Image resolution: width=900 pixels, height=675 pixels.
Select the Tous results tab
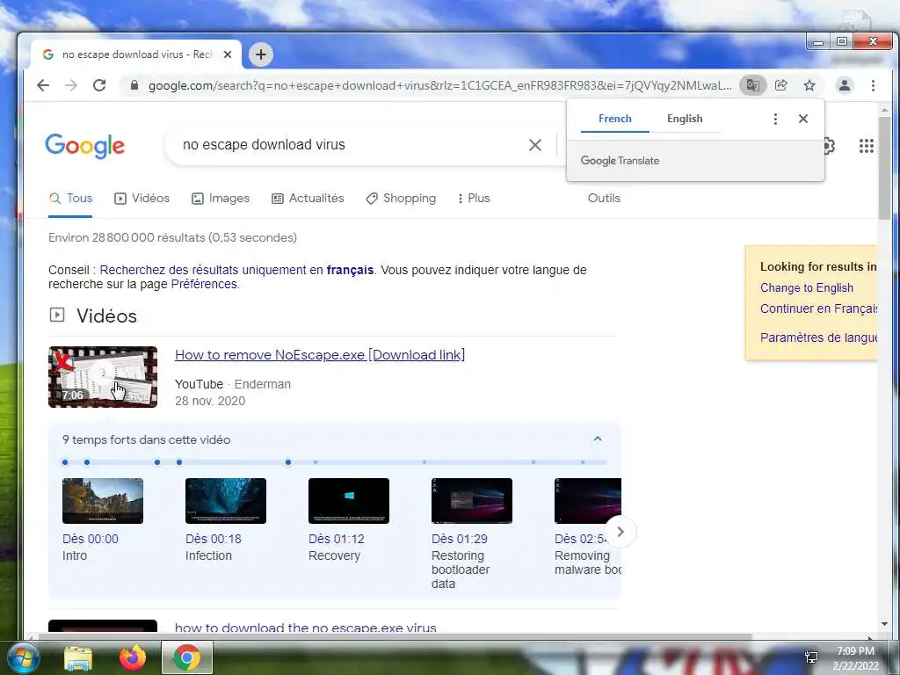(70, 198)
